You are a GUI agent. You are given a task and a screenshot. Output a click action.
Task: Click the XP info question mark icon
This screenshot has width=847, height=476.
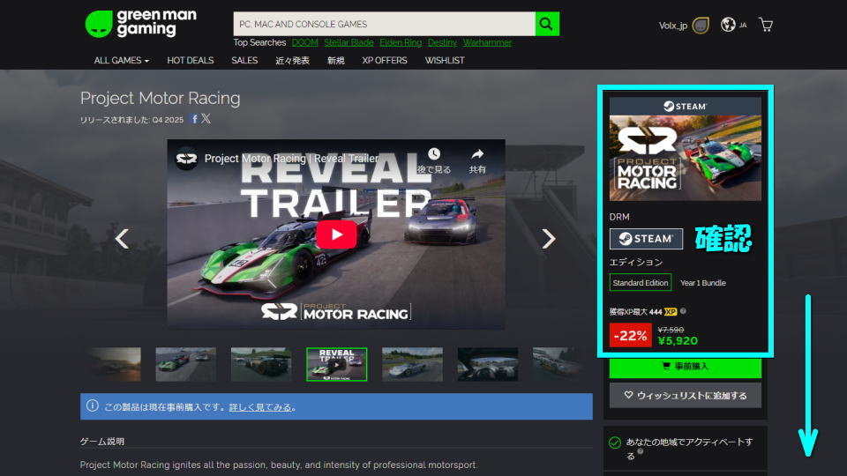683,311
